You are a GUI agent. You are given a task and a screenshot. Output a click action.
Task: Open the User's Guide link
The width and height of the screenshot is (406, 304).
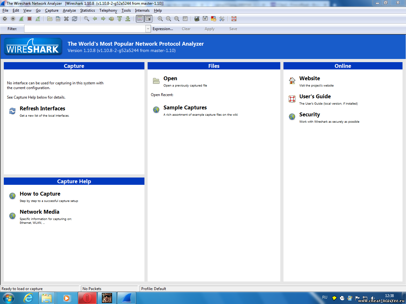[x=315, y=97]
